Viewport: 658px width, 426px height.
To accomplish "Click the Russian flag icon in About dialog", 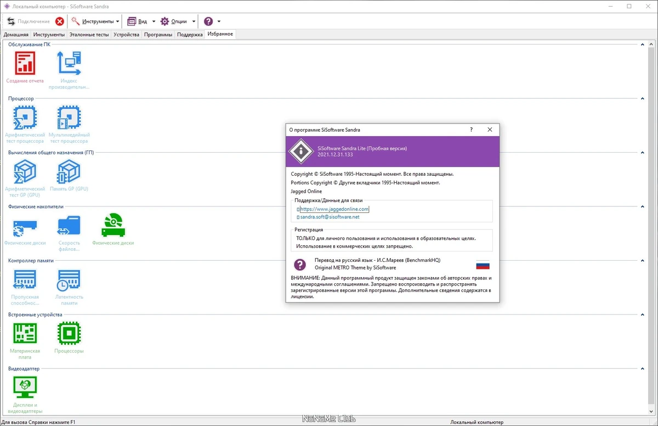I will [x=483, y=265].
